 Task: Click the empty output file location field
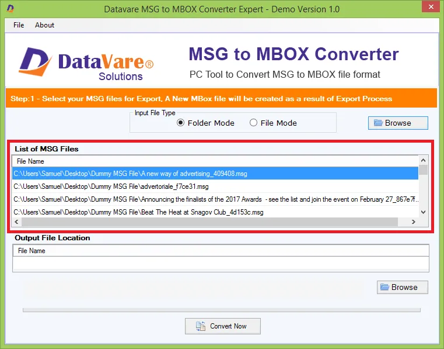pos(221,263)
